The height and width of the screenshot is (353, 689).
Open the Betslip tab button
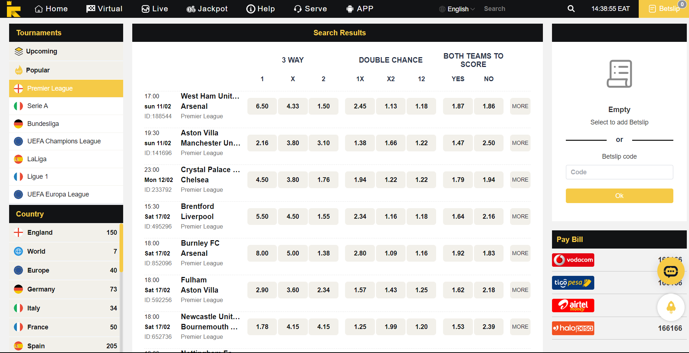pyautogui.click(x=664, y=9)
